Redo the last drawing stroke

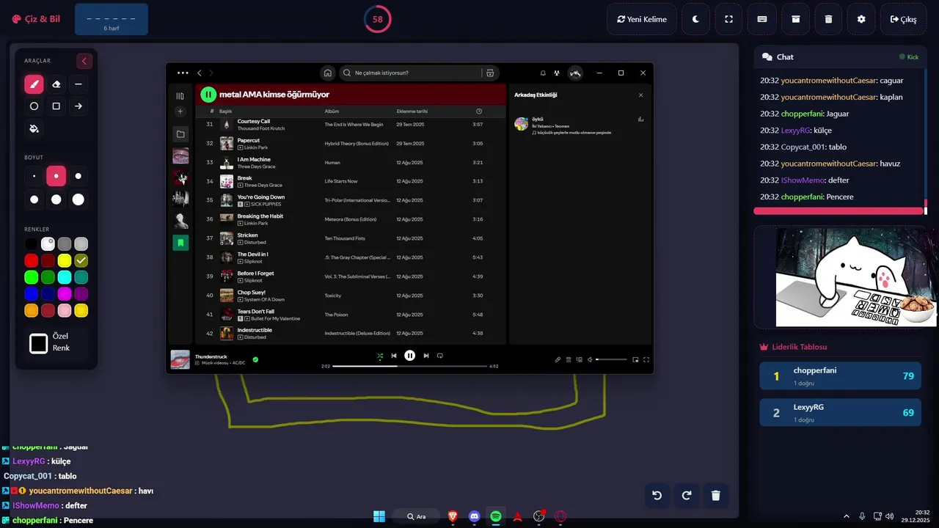point(687,495)
